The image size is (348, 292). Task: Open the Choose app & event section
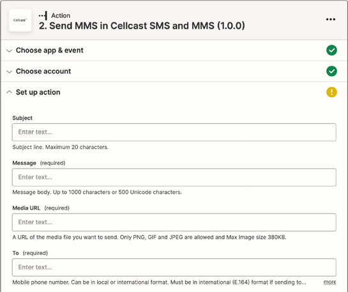click(x=50, y=50)
